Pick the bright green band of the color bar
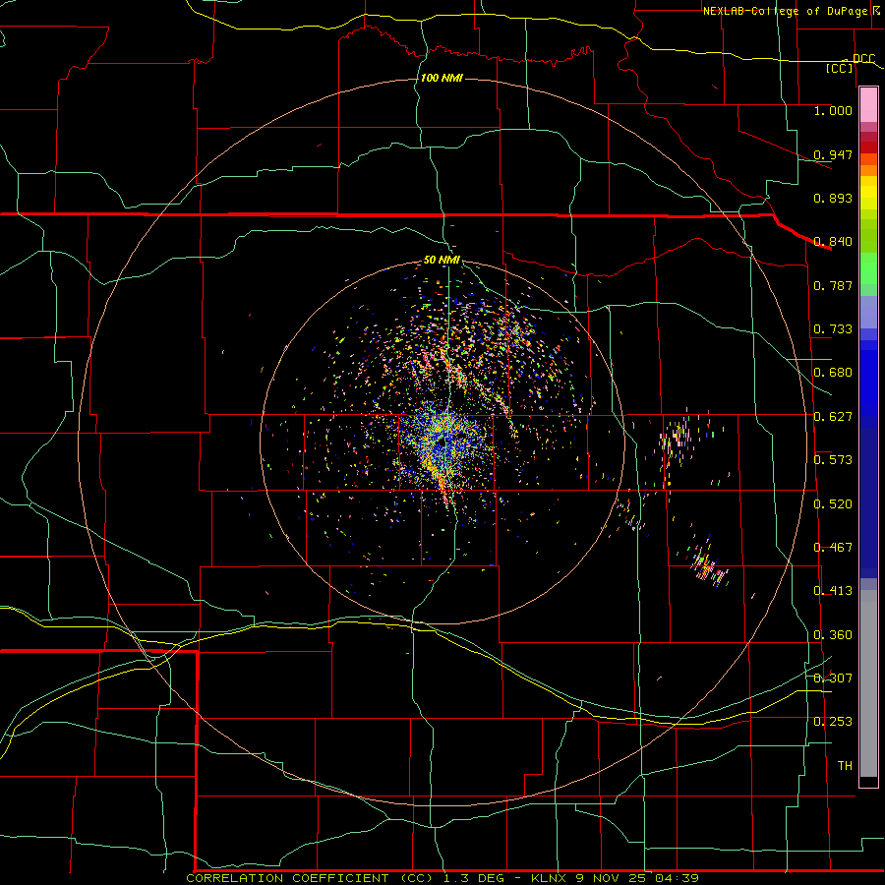 [868, 268]
